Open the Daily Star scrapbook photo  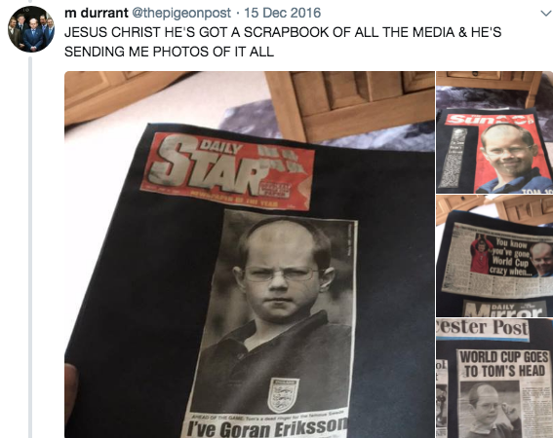pos(250,255)
